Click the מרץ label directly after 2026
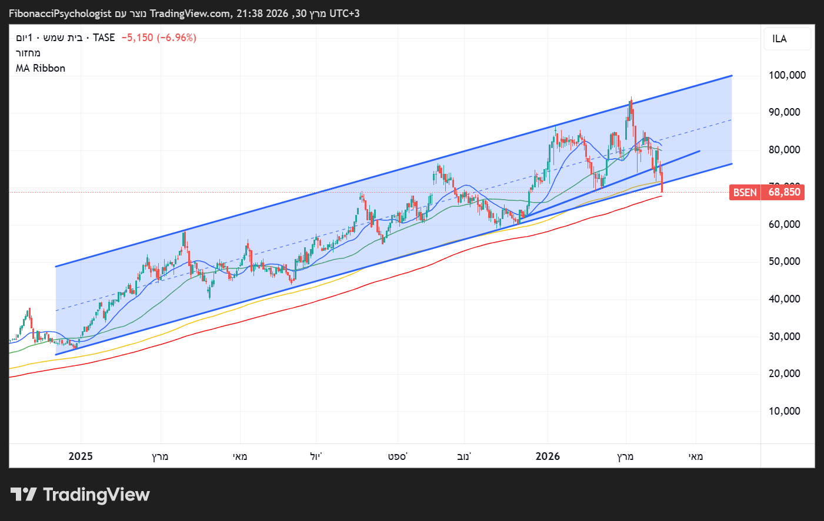 click(x=625, y=456)
